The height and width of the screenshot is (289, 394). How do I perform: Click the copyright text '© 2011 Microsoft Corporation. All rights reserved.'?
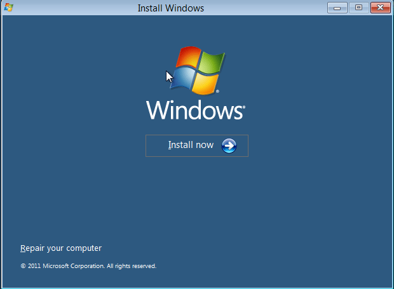(x=88, y=266)
